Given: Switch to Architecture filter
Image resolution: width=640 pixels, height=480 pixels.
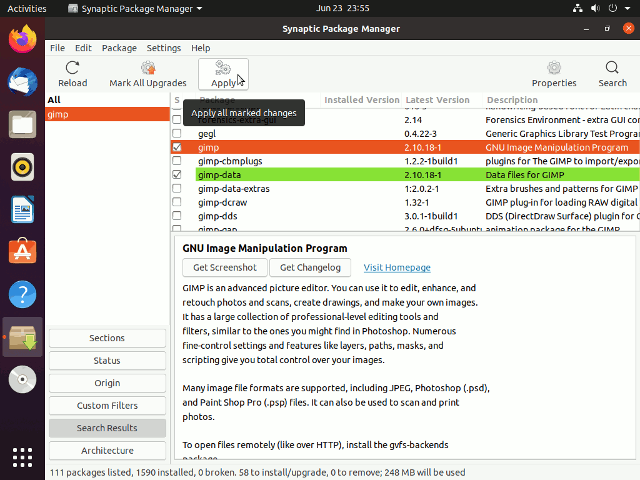Looking at the screenshot, I should [107, 450].
